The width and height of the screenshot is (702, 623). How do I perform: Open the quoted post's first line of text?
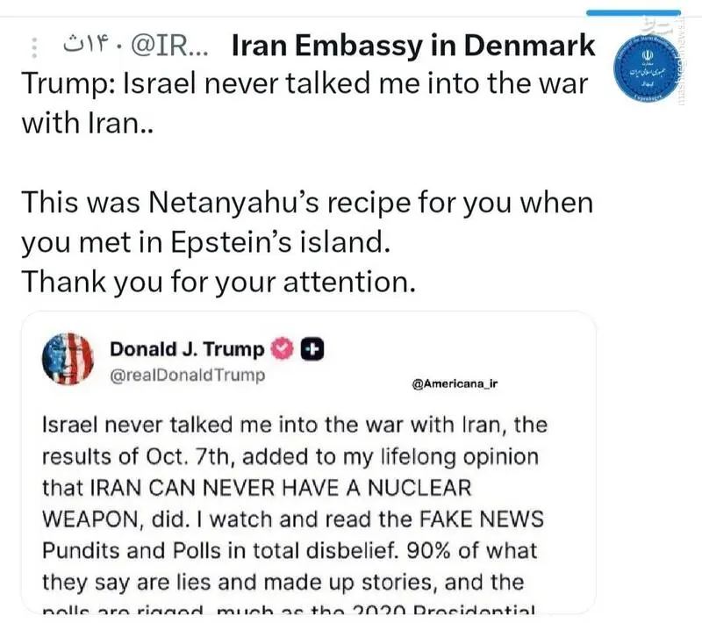(x=295, y=426)
